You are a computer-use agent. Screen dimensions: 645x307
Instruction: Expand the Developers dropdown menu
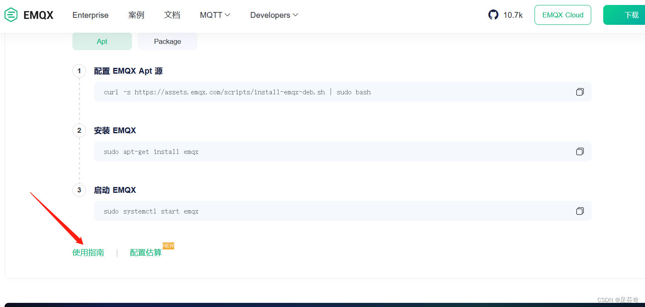(274, 15)
